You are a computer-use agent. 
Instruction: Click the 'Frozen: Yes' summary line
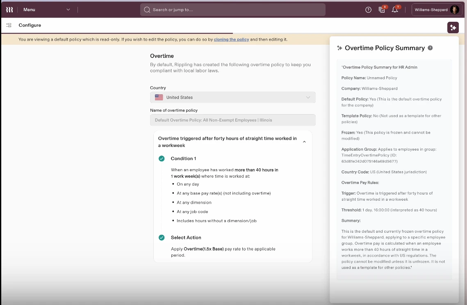click(x=386, y=135)
